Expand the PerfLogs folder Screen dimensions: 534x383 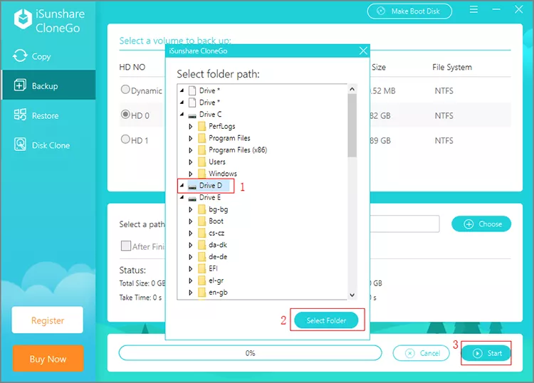click(x=191, y=127)
